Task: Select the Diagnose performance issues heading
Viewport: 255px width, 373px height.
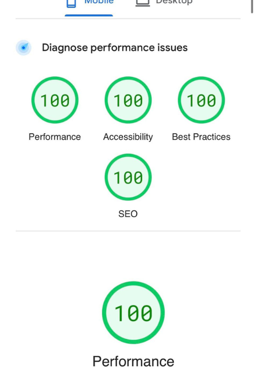Action: click(x=115, y=48)
